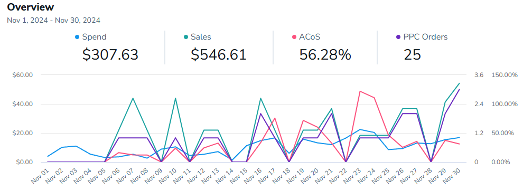Screen dimensions: 523x190
Task: Toggle the teal Sales legend dot
Action: [x=186, y=37]
